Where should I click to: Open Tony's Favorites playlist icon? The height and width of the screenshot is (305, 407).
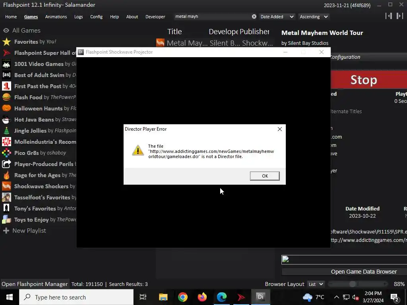(6, 208)
